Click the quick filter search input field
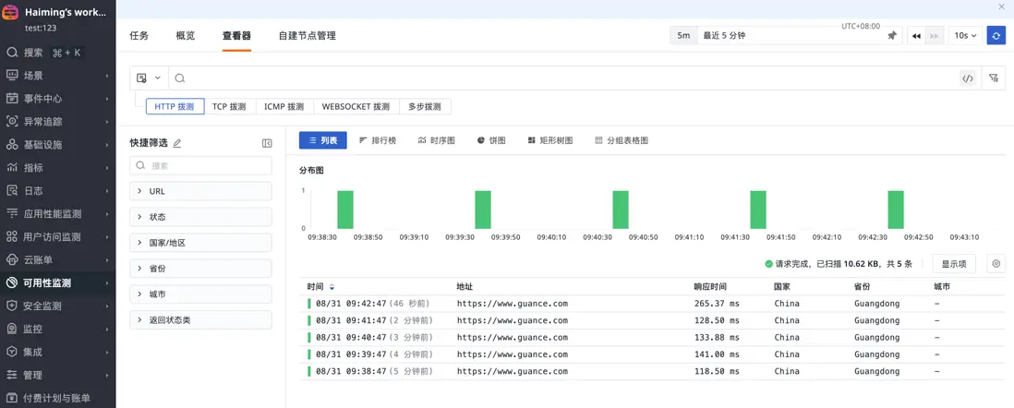Image resolution: width=1014 pixels, height=408 pixels. click(208, 165)
